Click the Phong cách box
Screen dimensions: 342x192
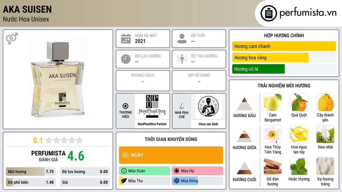143,81
